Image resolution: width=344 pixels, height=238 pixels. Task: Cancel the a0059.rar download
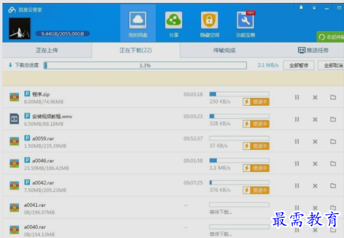(x=315, y=142)
